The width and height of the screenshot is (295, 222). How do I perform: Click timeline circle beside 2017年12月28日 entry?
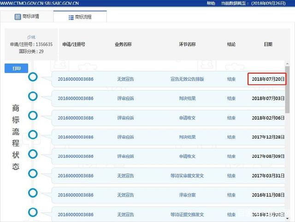point(33,135)
